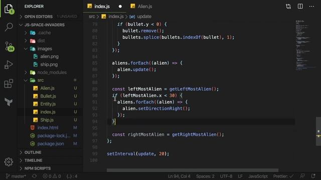Click the feedback icon in status bar
This screenshot has height=180, width=321.
(302, 176)
